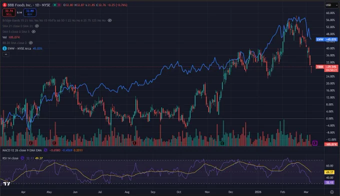Click the pink data mode icon beside market status
The height and width of the screenshot is (196, 340).
click(59, 5)
